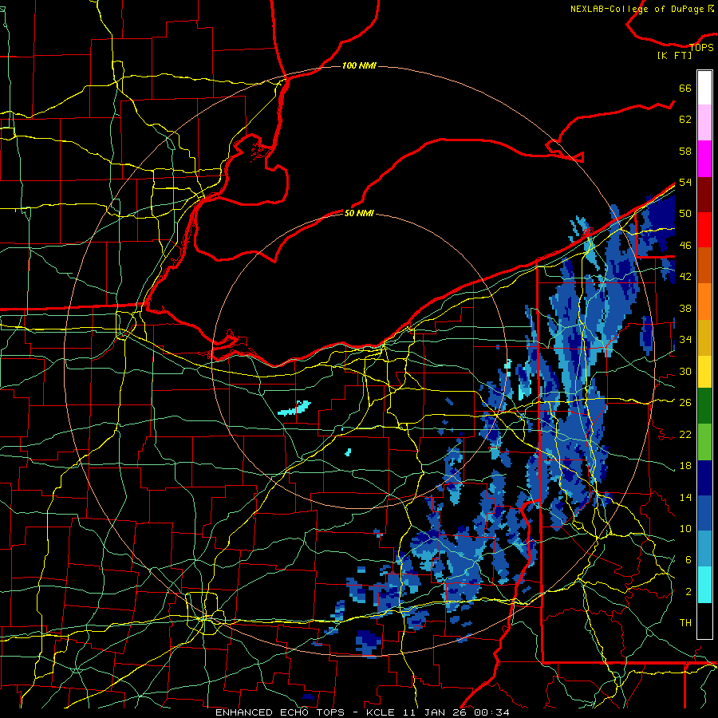The image size is (718, 718).
Task: Click the legend value 42
Action: point(685,276)
